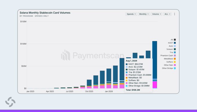
Task: Click the Tria: $1.213M tooltip row
Action: [x=133, y=72]
